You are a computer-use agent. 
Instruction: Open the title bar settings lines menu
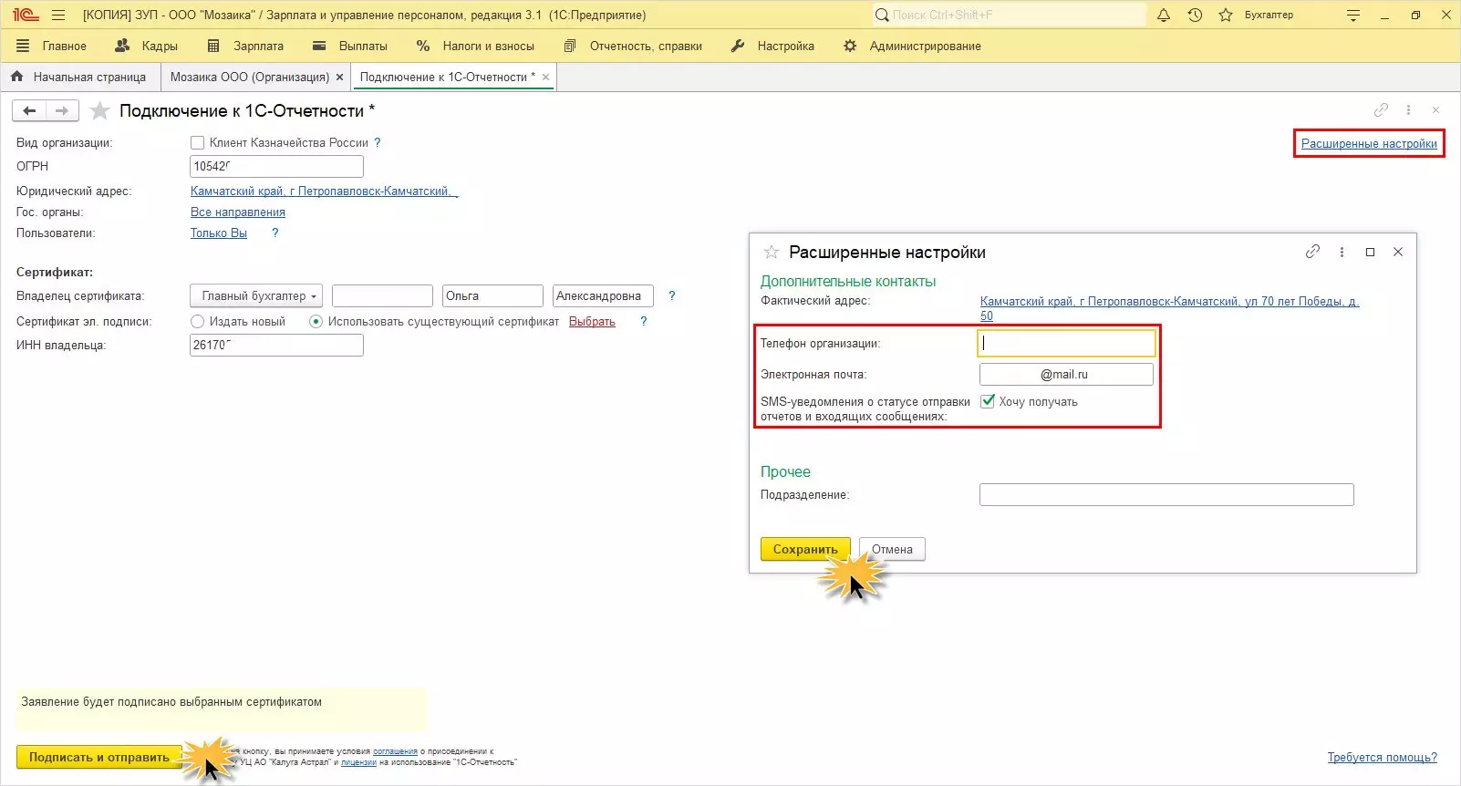[1353, 15]
